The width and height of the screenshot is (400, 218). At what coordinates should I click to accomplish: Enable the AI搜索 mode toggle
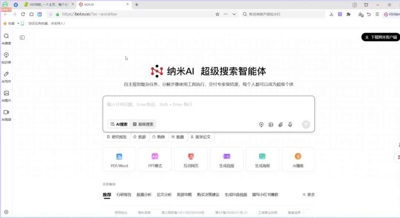[118, 124]
